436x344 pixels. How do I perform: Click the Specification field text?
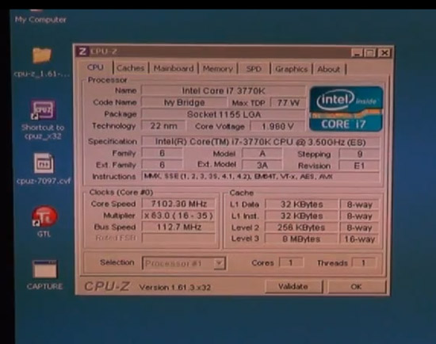coord(261,142)
